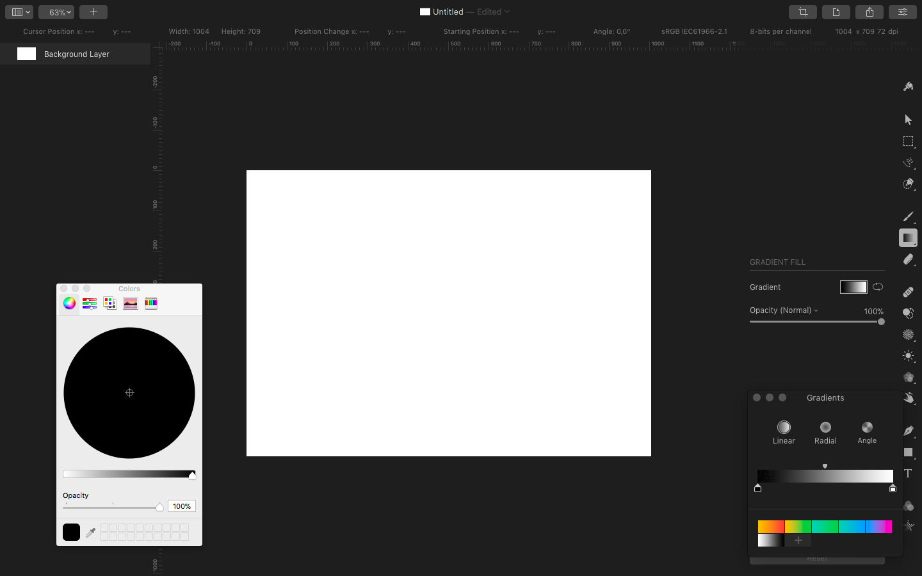Click the reverse gradient arrows icon

(878, 287)
